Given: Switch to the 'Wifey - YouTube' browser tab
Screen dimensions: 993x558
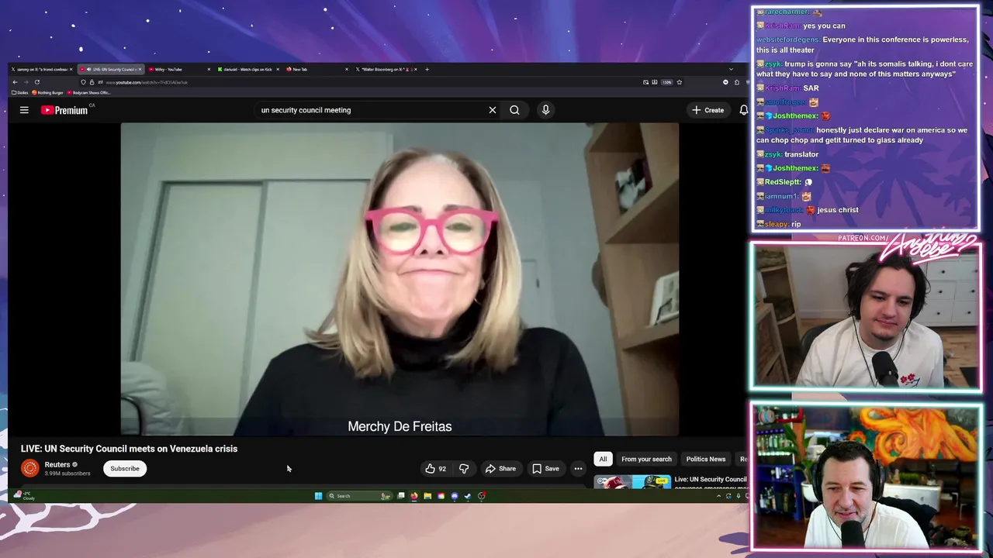Looking at the screenshot, I should tap(177, 69).
